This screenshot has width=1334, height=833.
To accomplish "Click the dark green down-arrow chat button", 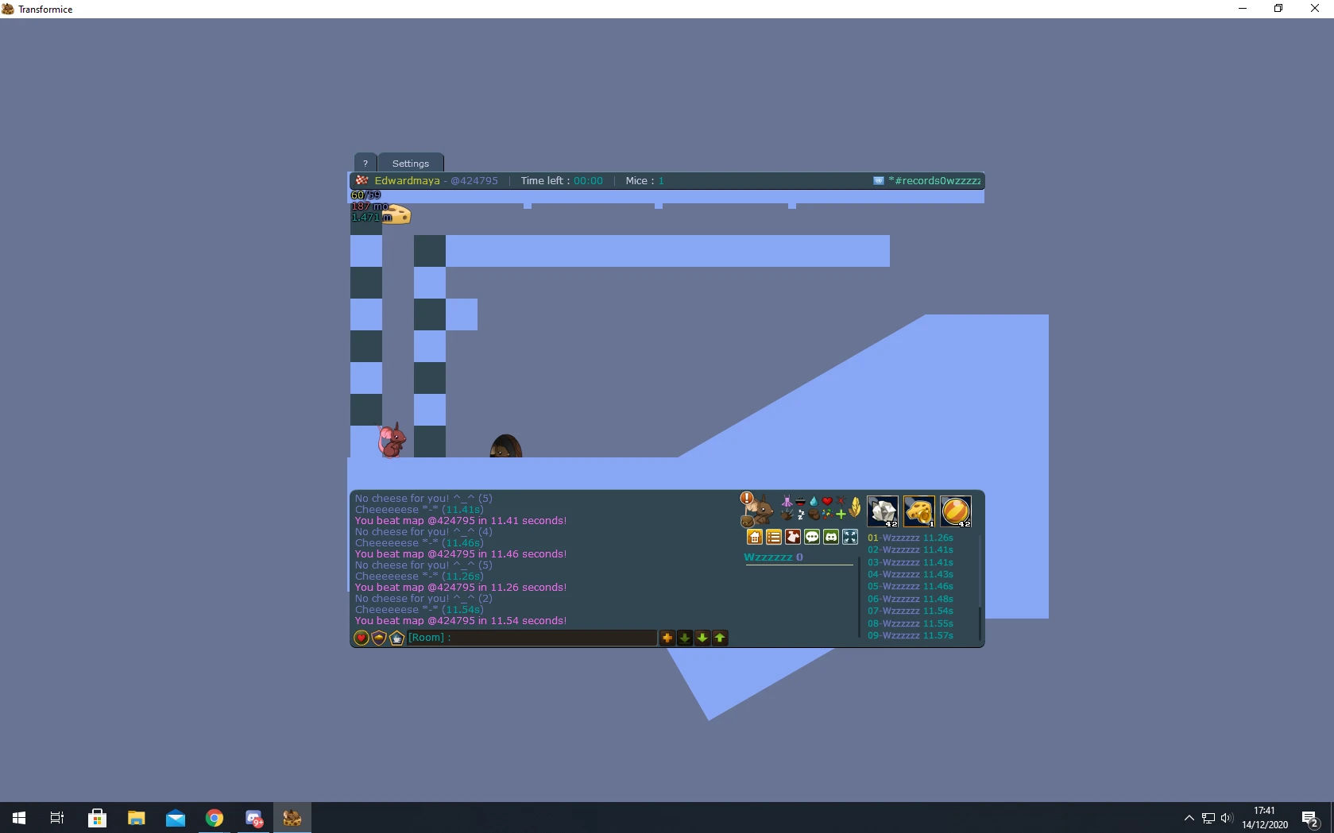I will [x=685, y=638].
